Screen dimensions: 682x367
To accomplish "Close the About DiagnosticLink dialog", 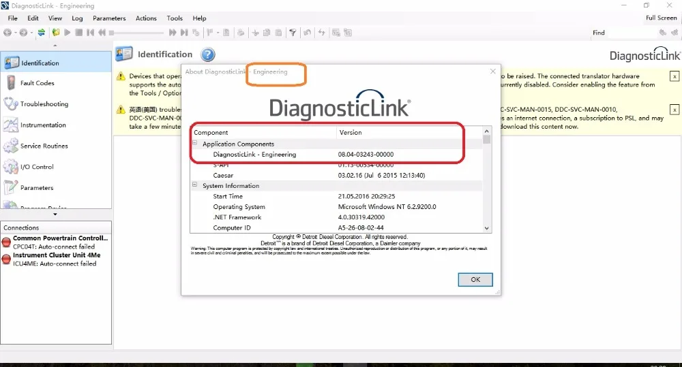I will 493,71.
